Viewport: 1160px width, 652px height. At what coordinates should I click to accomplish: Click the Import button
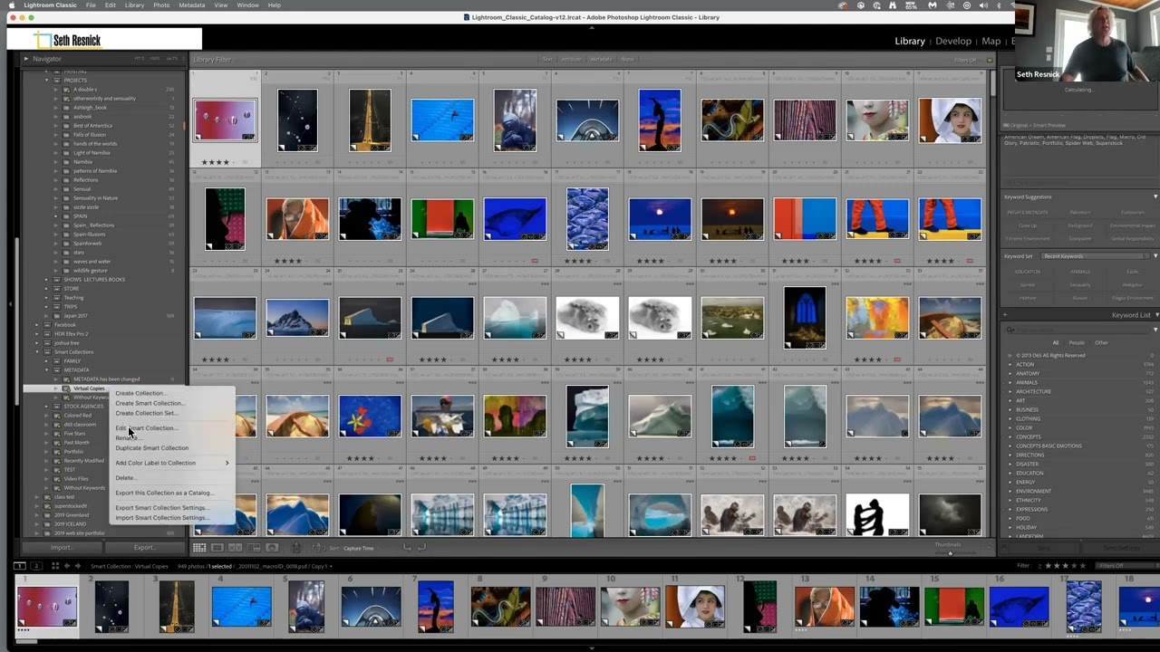point(61,548)
